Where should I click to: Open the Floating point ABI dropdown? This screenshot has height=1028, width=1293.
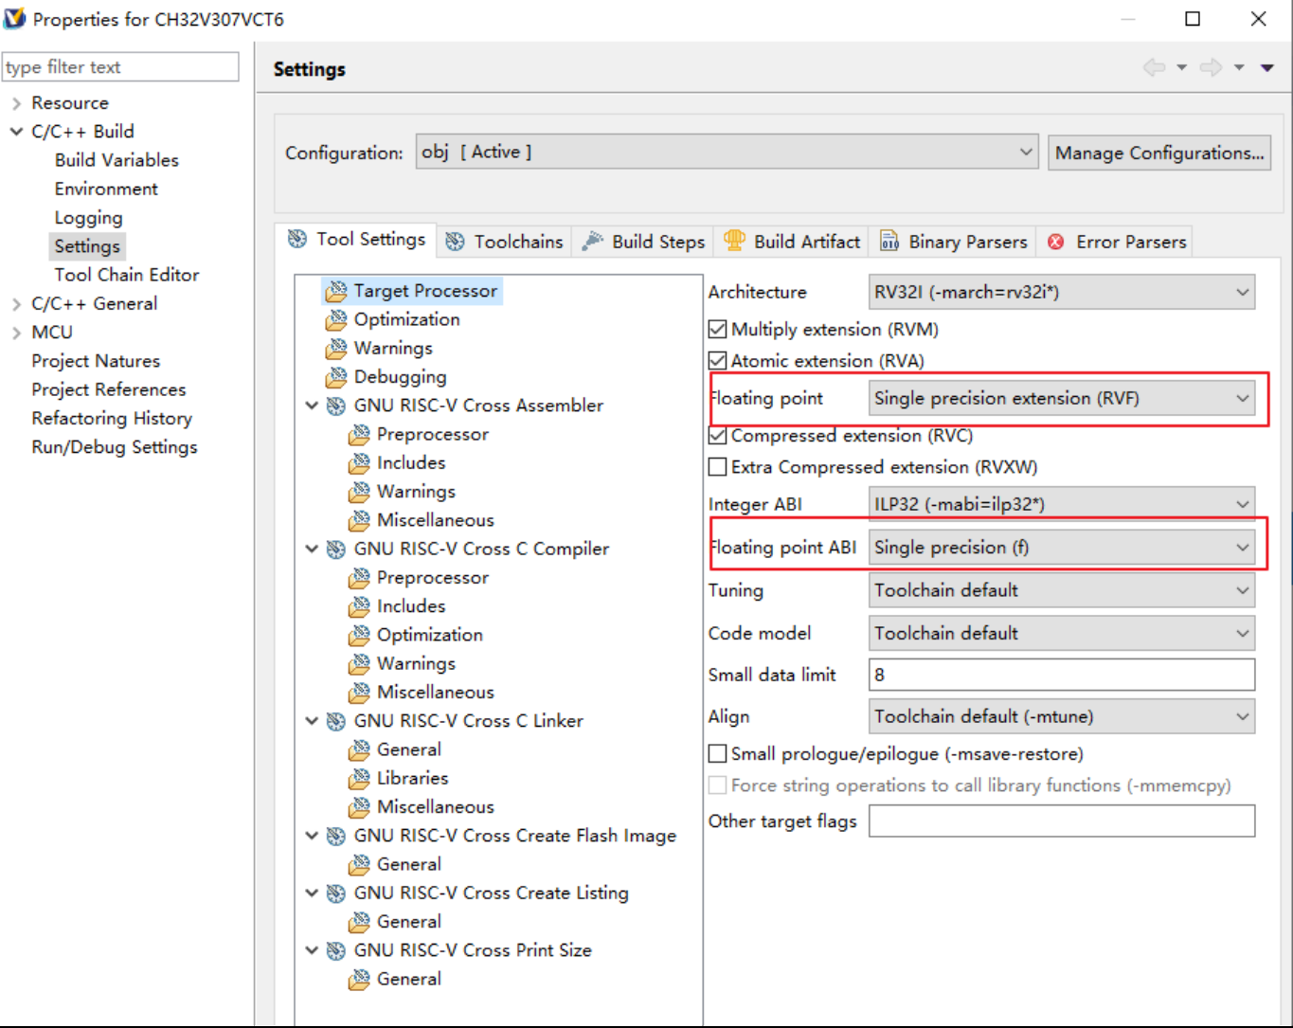click(1062, 548)
